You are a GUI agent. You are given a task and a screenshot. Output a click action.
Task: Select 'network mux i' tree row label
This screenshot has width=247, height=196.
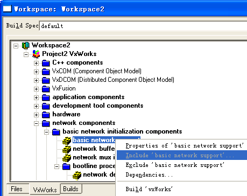pyautogui.click(x=94, y=157)
